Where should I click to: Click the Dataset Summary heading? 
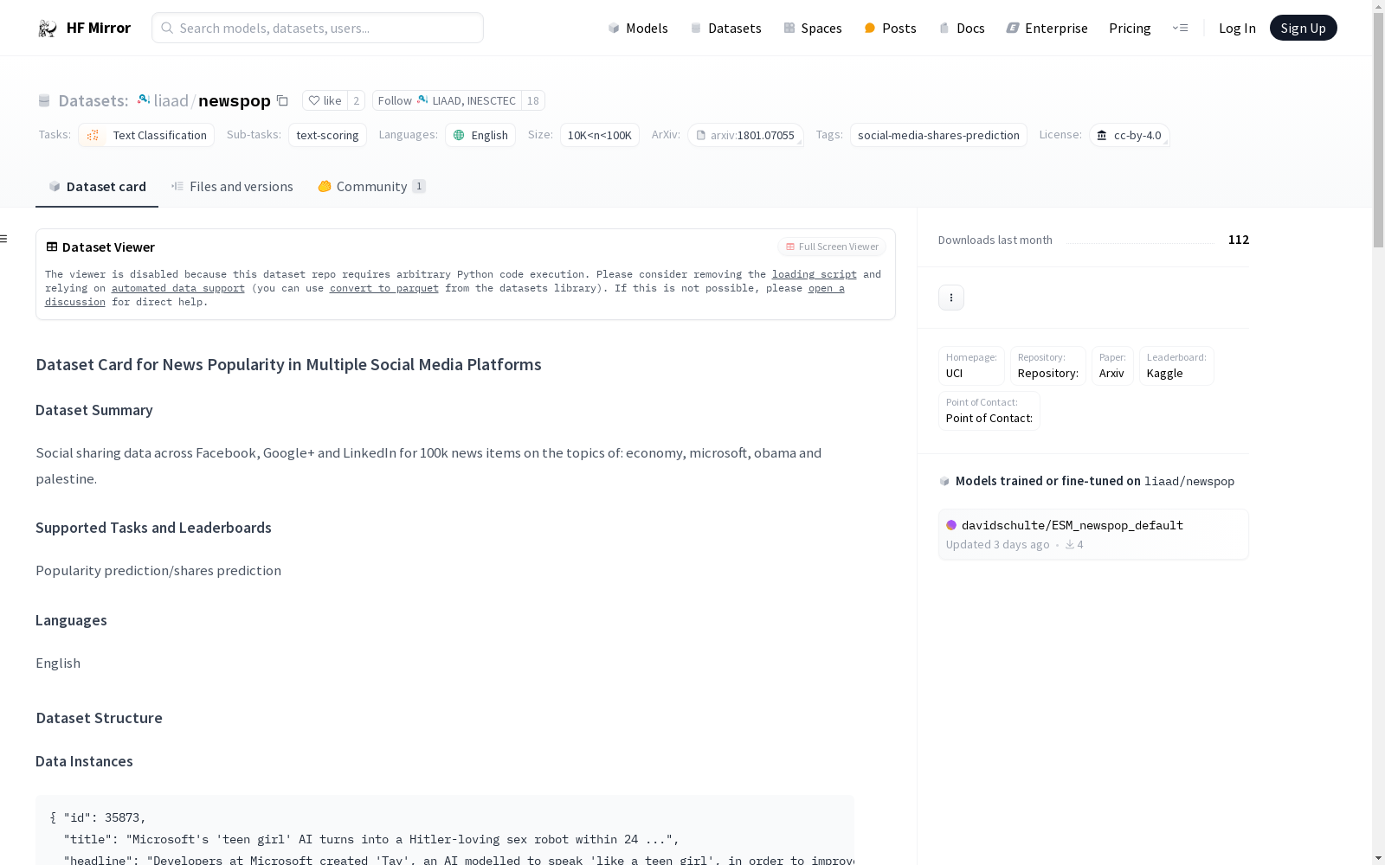94,410
